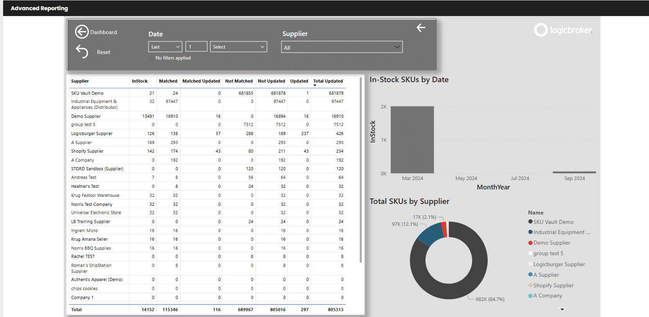649x317 pixels.
Task: Select the 'group test 5' table row
Action: (207, 124)
